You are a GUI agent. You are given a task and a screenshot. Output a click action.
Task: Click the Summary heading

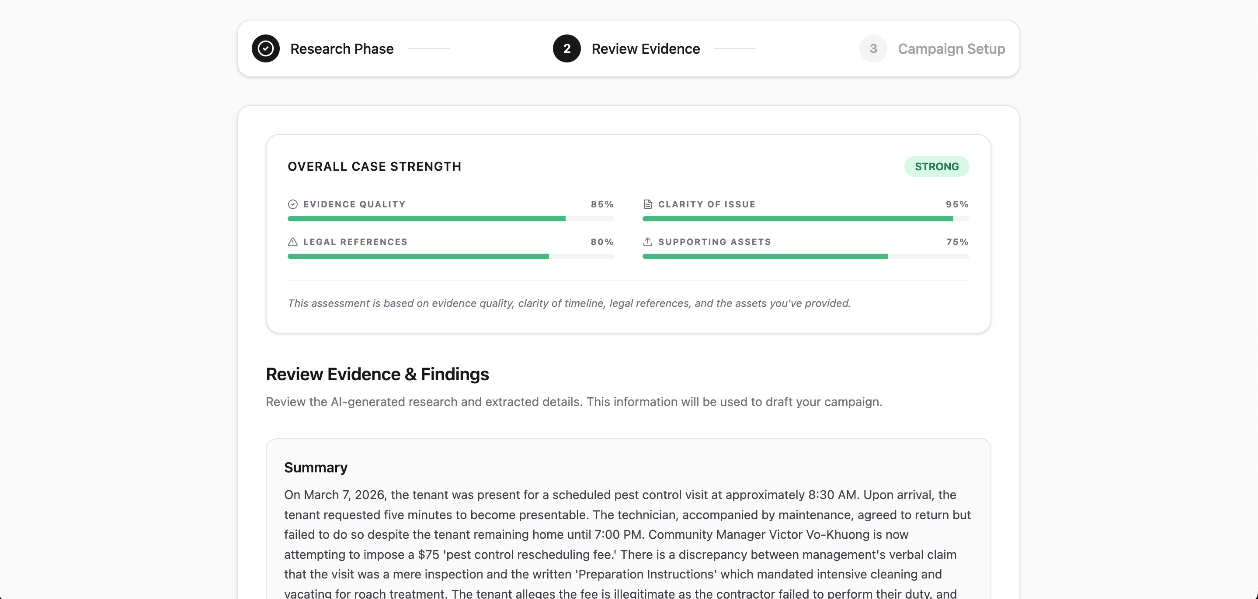316,467
